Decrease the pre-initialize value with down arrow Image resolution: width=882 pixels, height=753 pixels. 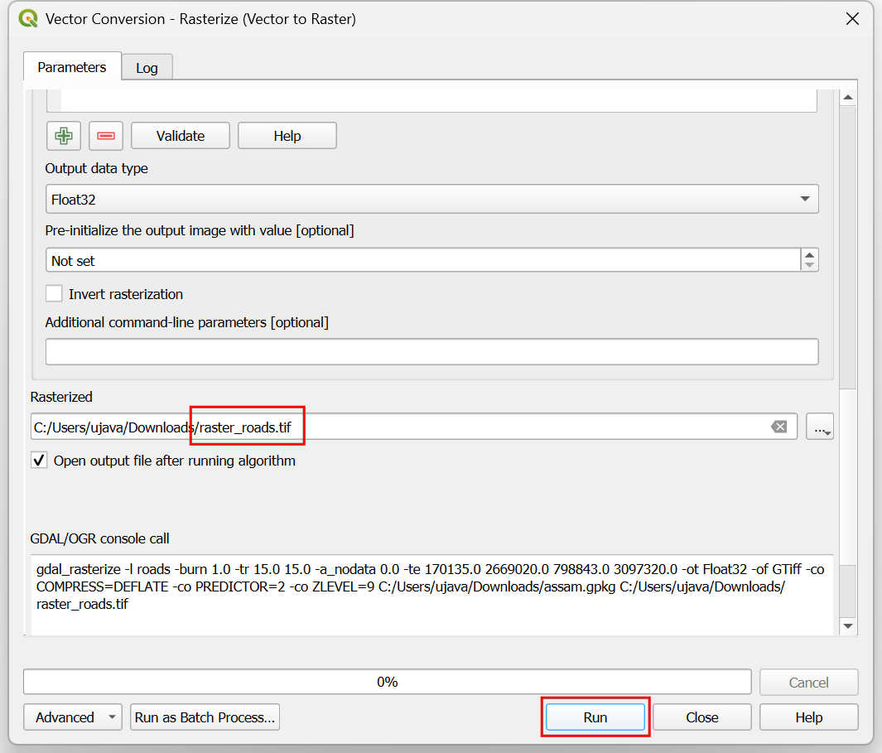pyautogui.click(x=809, y=266)
